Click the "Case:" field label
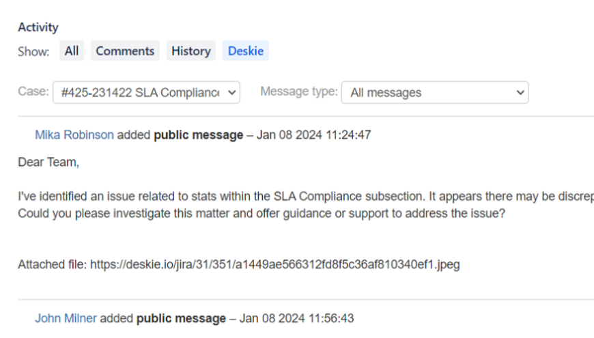The height and width of the screenshot is (338, 594). pos(33,91)
